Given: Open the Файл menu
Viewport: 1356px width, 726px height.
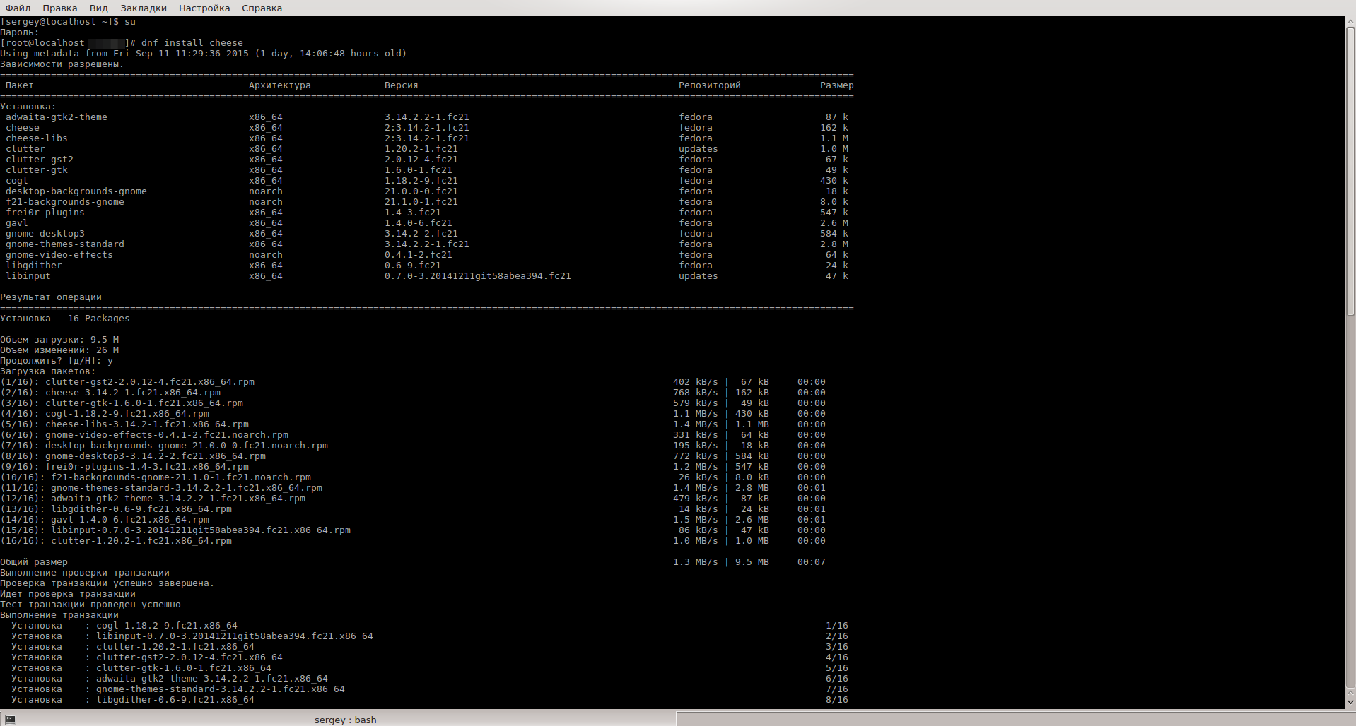Looking at the screenshot, I should click(18, 8).
